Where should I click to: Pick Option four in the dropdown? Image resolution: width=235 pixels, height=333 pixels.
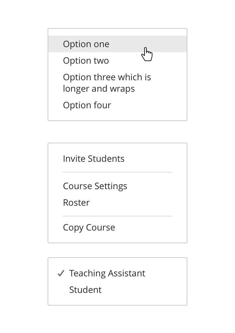pos(87,105)
